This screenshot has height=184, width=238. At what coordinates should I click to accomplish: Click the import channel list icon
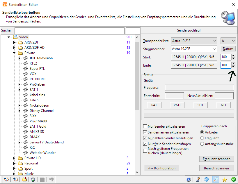[6, 179]
